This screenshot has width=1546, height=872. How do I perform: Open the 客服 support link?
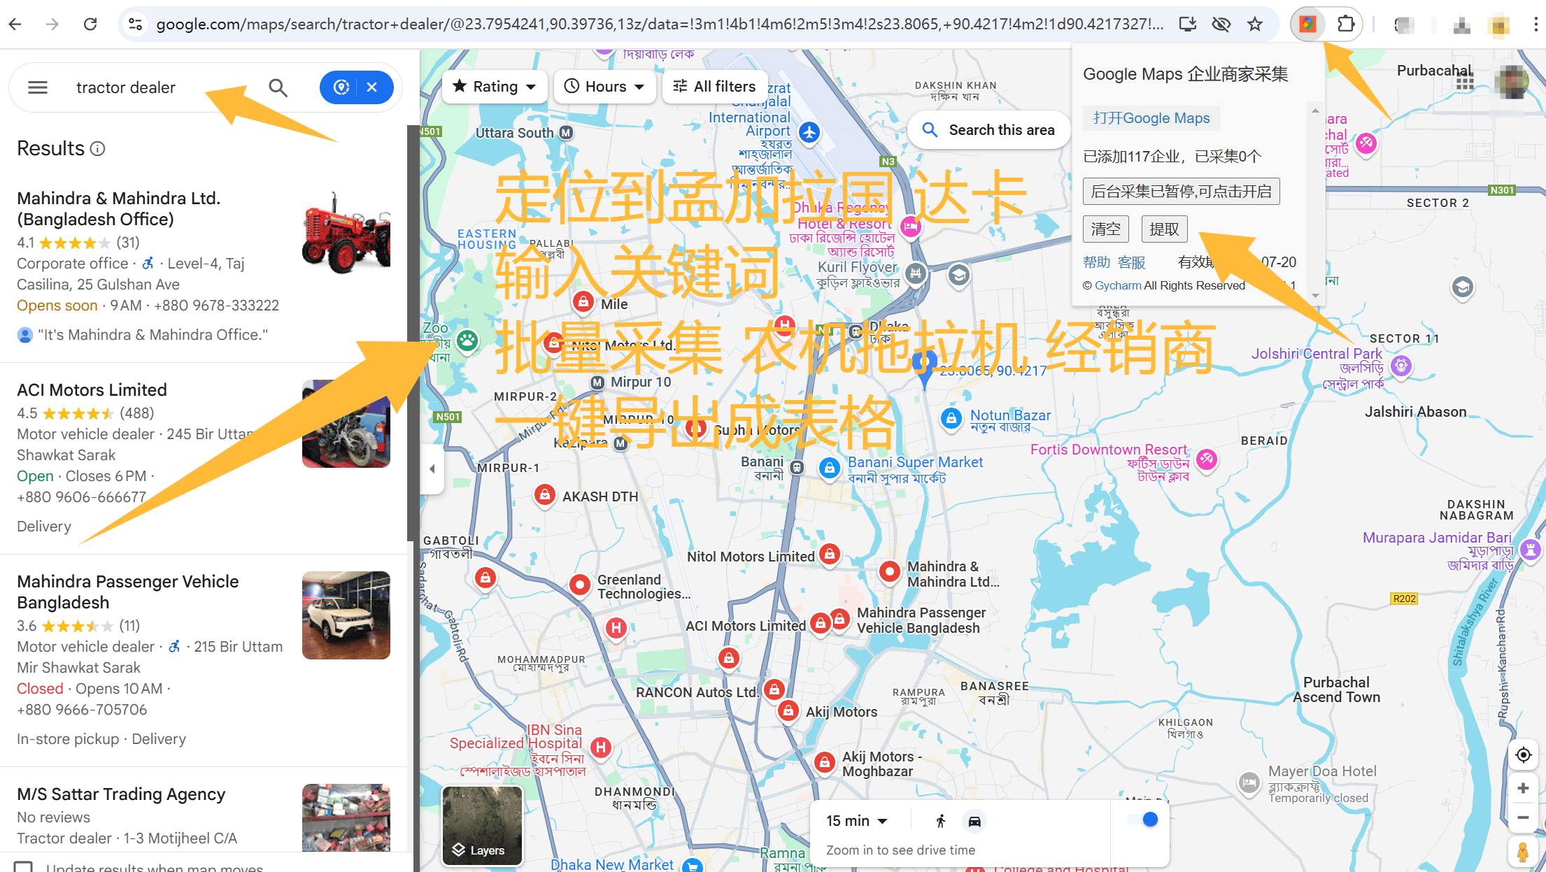pos(1132,262)
